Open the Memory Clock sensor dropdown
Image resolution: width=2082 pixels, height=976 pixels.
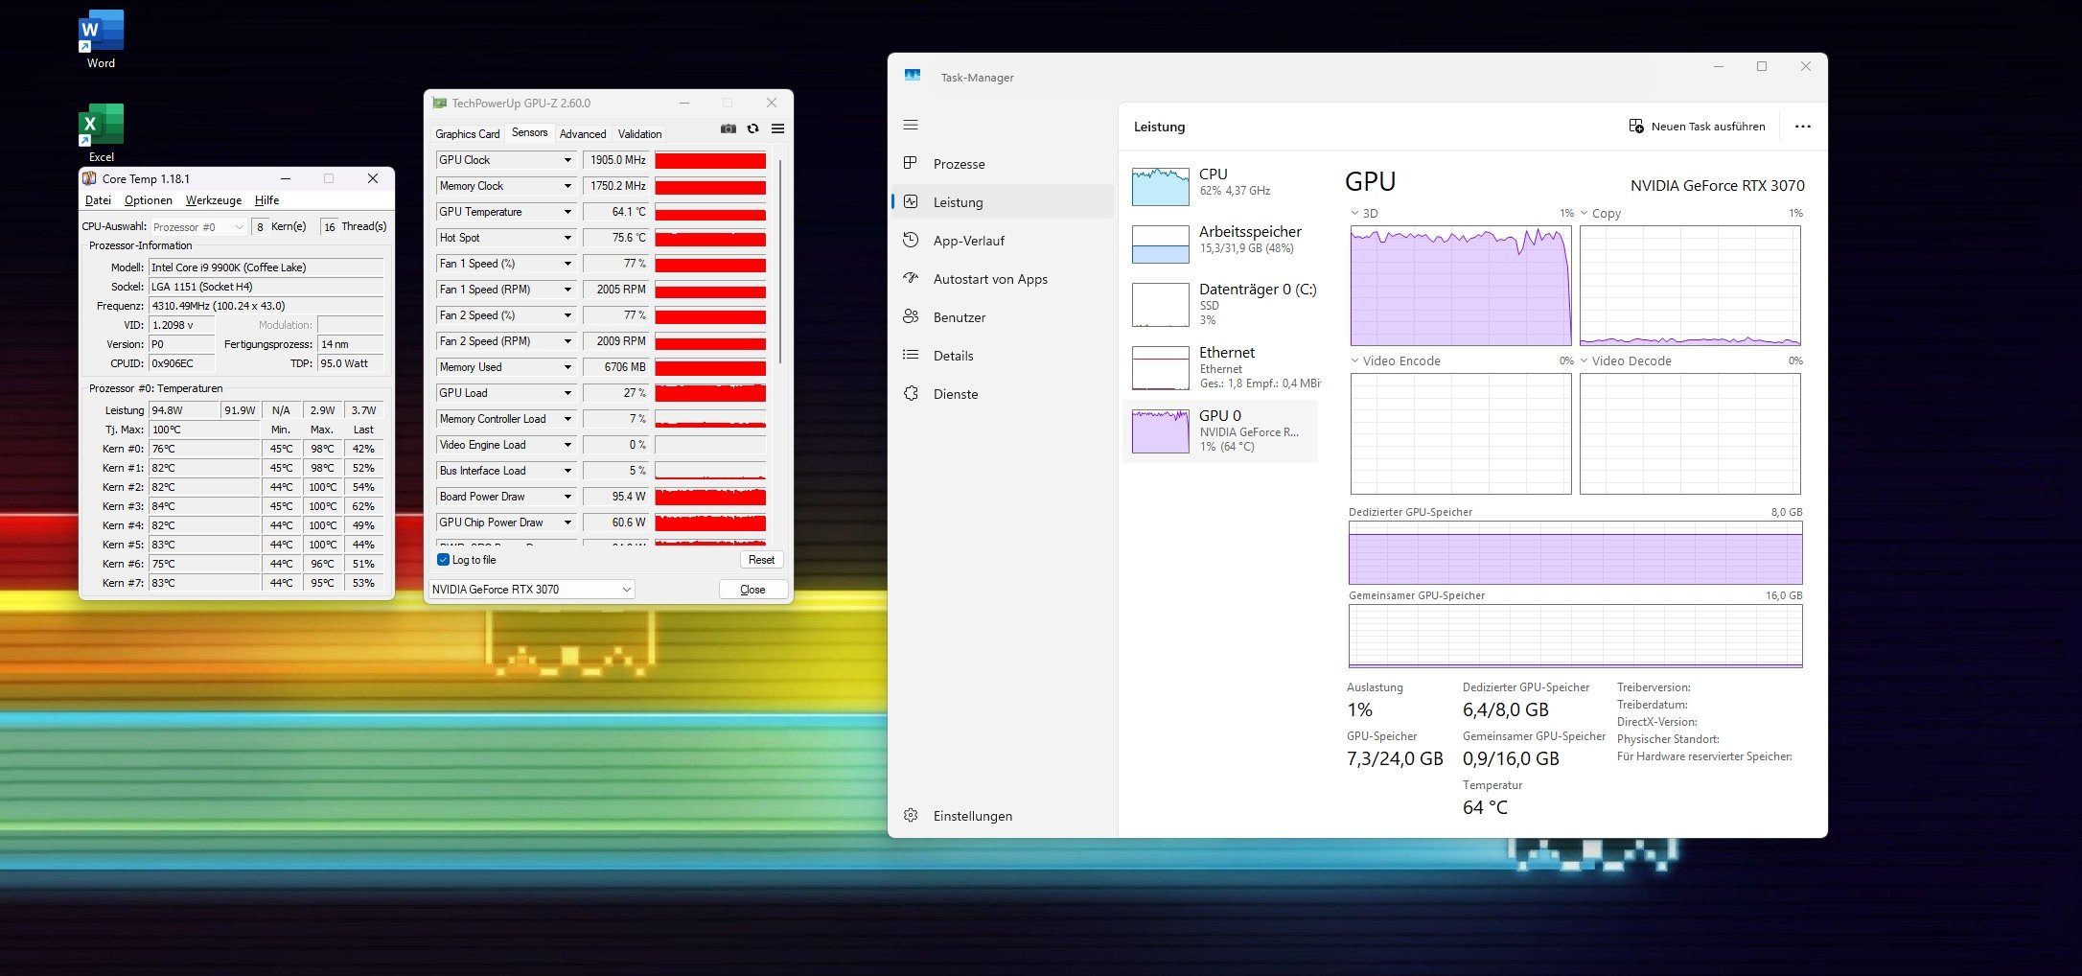tap(567, 186)
